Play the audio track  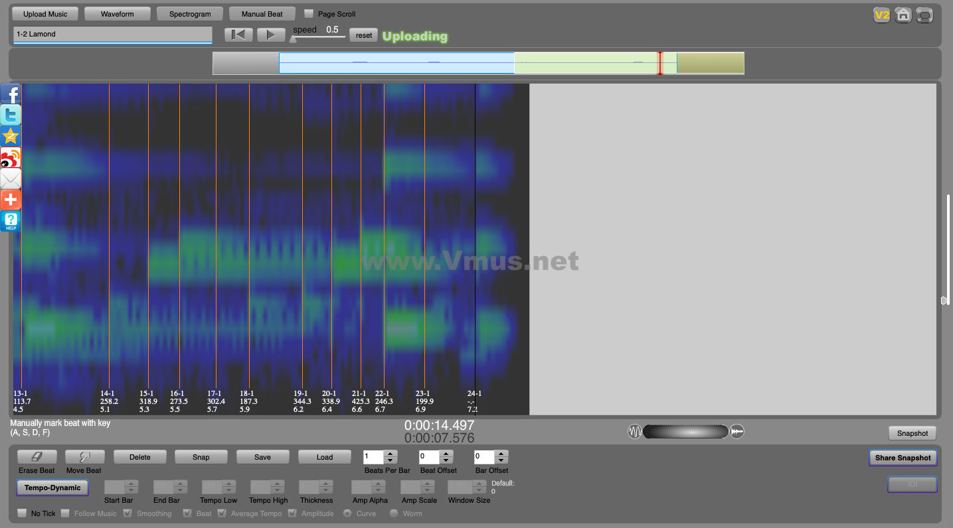tap(271, 35)
